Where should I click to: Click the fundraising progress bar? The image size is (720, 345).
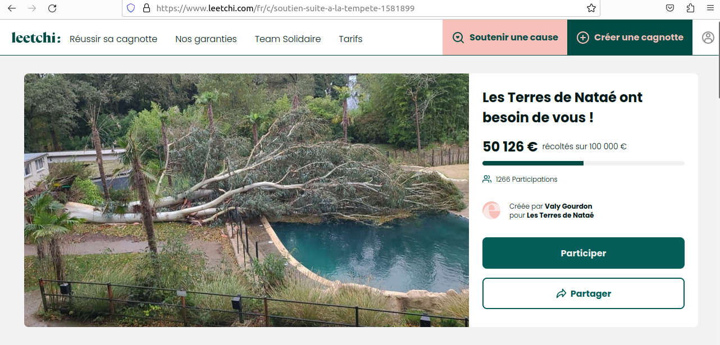(584, 163)
